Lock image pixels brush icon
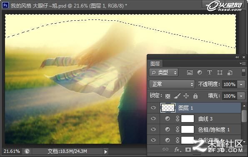 tap(177, 96)
